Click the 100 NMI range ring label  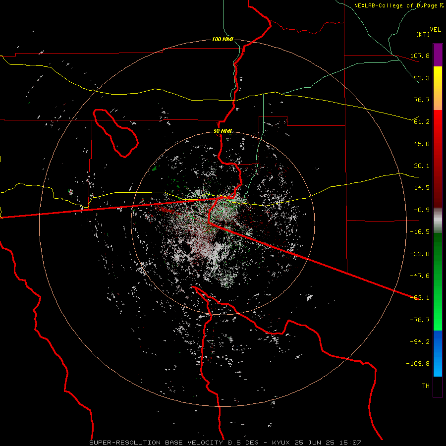click(x=223, y=39)
